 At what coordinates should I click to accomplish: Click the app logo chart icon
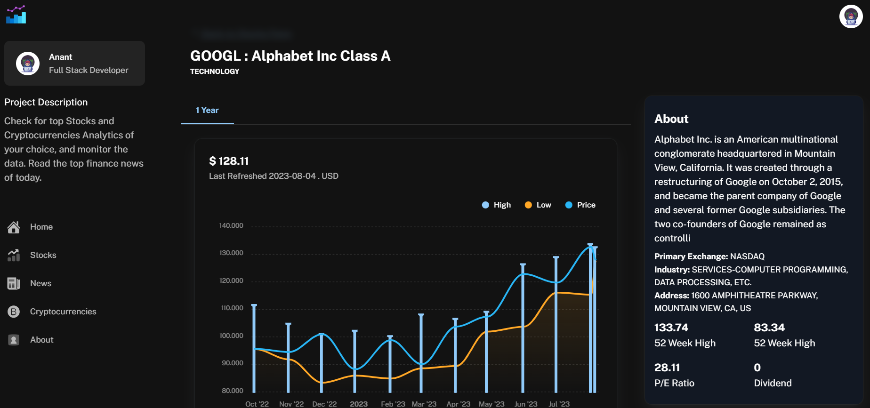pos(16,15)
